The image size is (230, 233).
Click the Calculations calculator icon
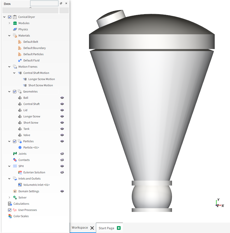click(10, 203)
